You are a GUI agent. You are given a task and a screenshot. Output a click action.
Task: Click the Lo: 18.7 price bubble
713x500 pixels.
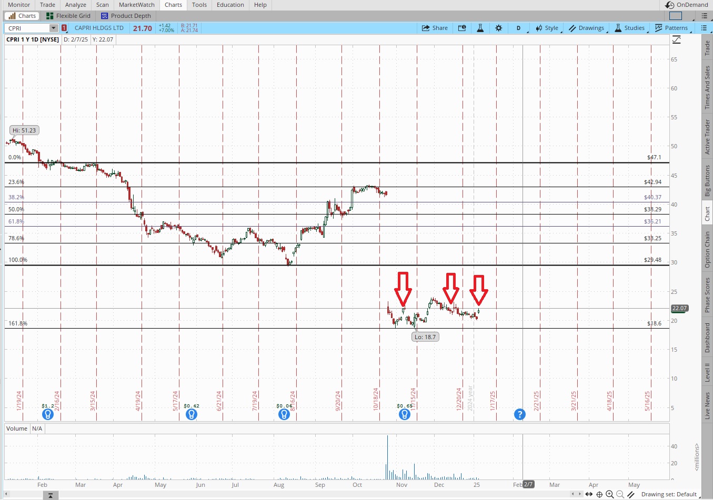pyautogui.click(x=425, y=337)
